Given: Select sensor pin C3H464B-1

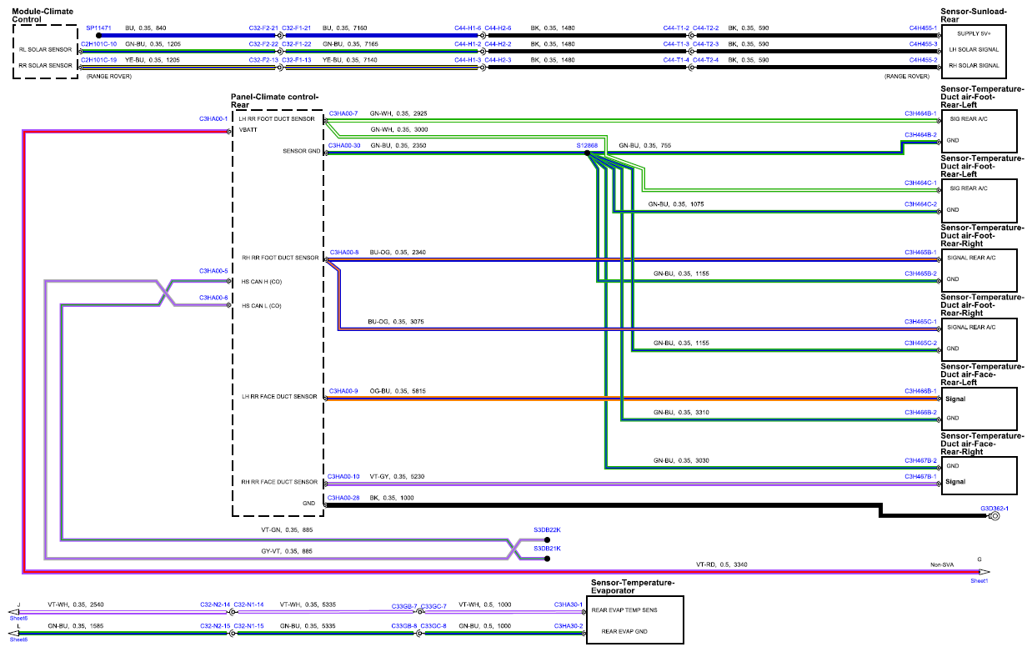Looking at the screenshot, I should (921, 113).
